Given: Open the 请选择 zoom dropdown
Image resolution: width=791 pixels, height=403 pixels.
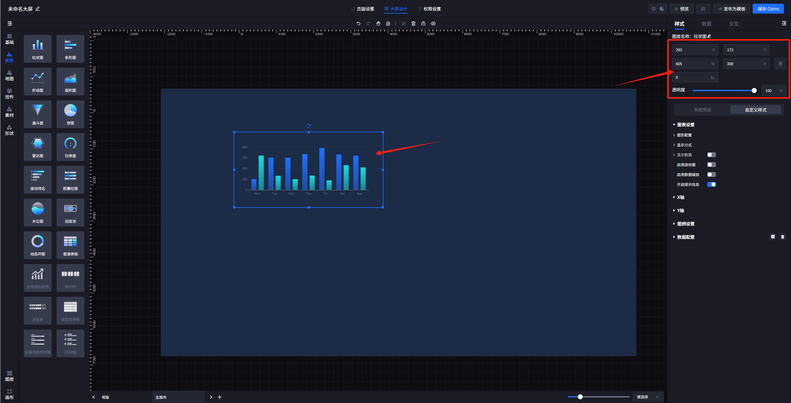Looking at the screenshot, I should point(648,397).
